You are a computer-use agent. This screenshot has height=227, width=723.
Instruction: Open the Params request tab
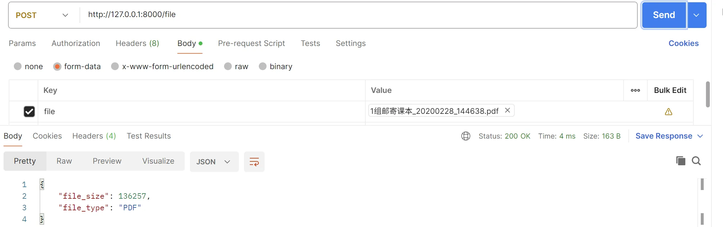[22, 43]
